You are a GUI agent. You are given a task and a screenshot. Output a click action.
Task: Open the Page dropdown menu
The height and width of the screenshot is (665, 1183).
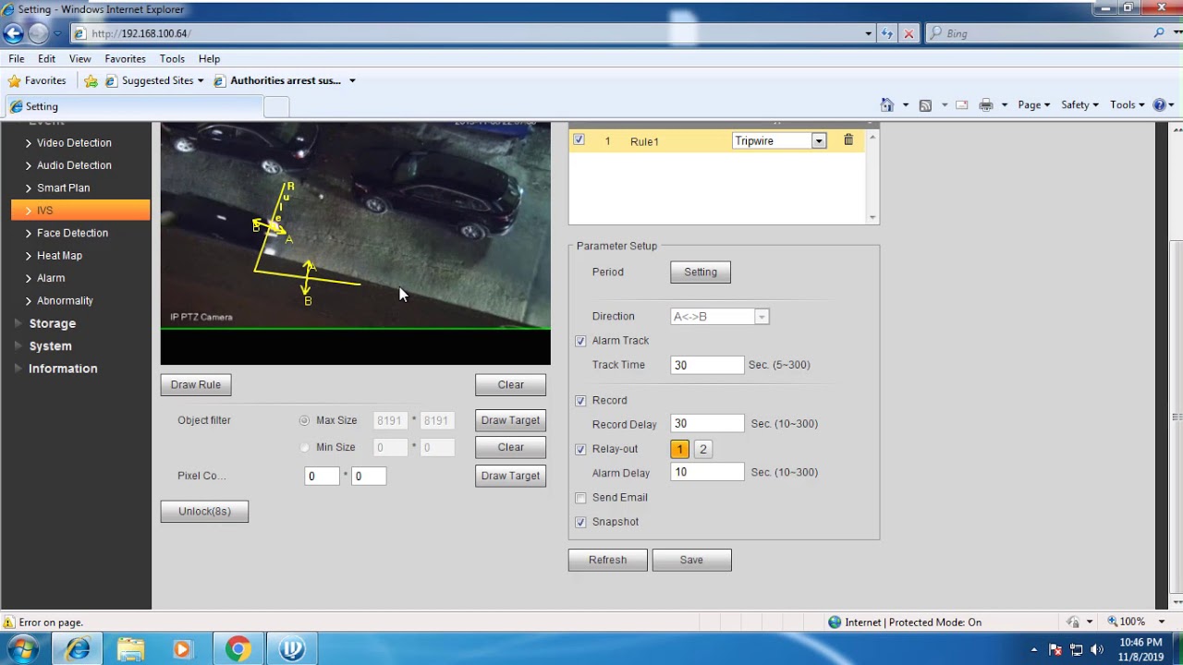tap(1033, 105)
